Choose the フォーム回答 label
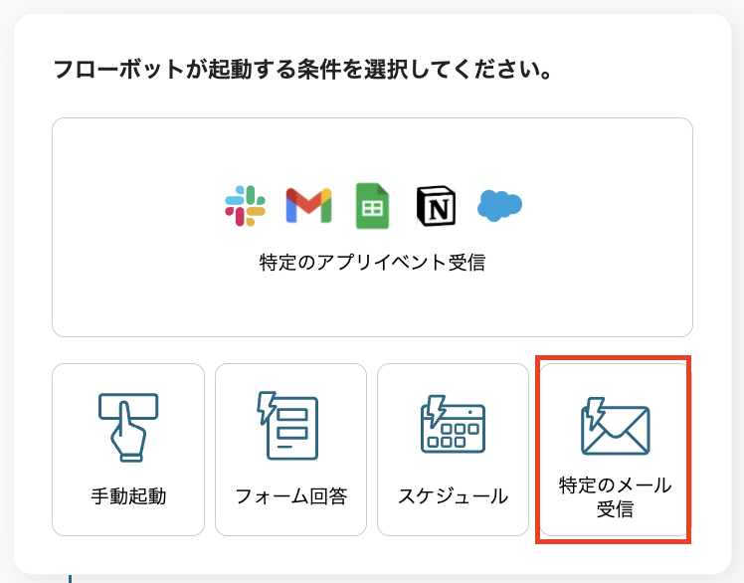 pos(290,496)
